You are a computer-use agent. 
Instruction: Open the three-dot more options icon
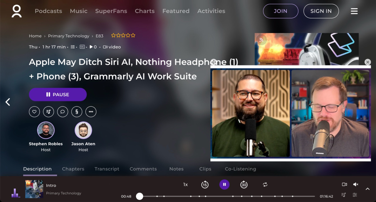point(91,112)
